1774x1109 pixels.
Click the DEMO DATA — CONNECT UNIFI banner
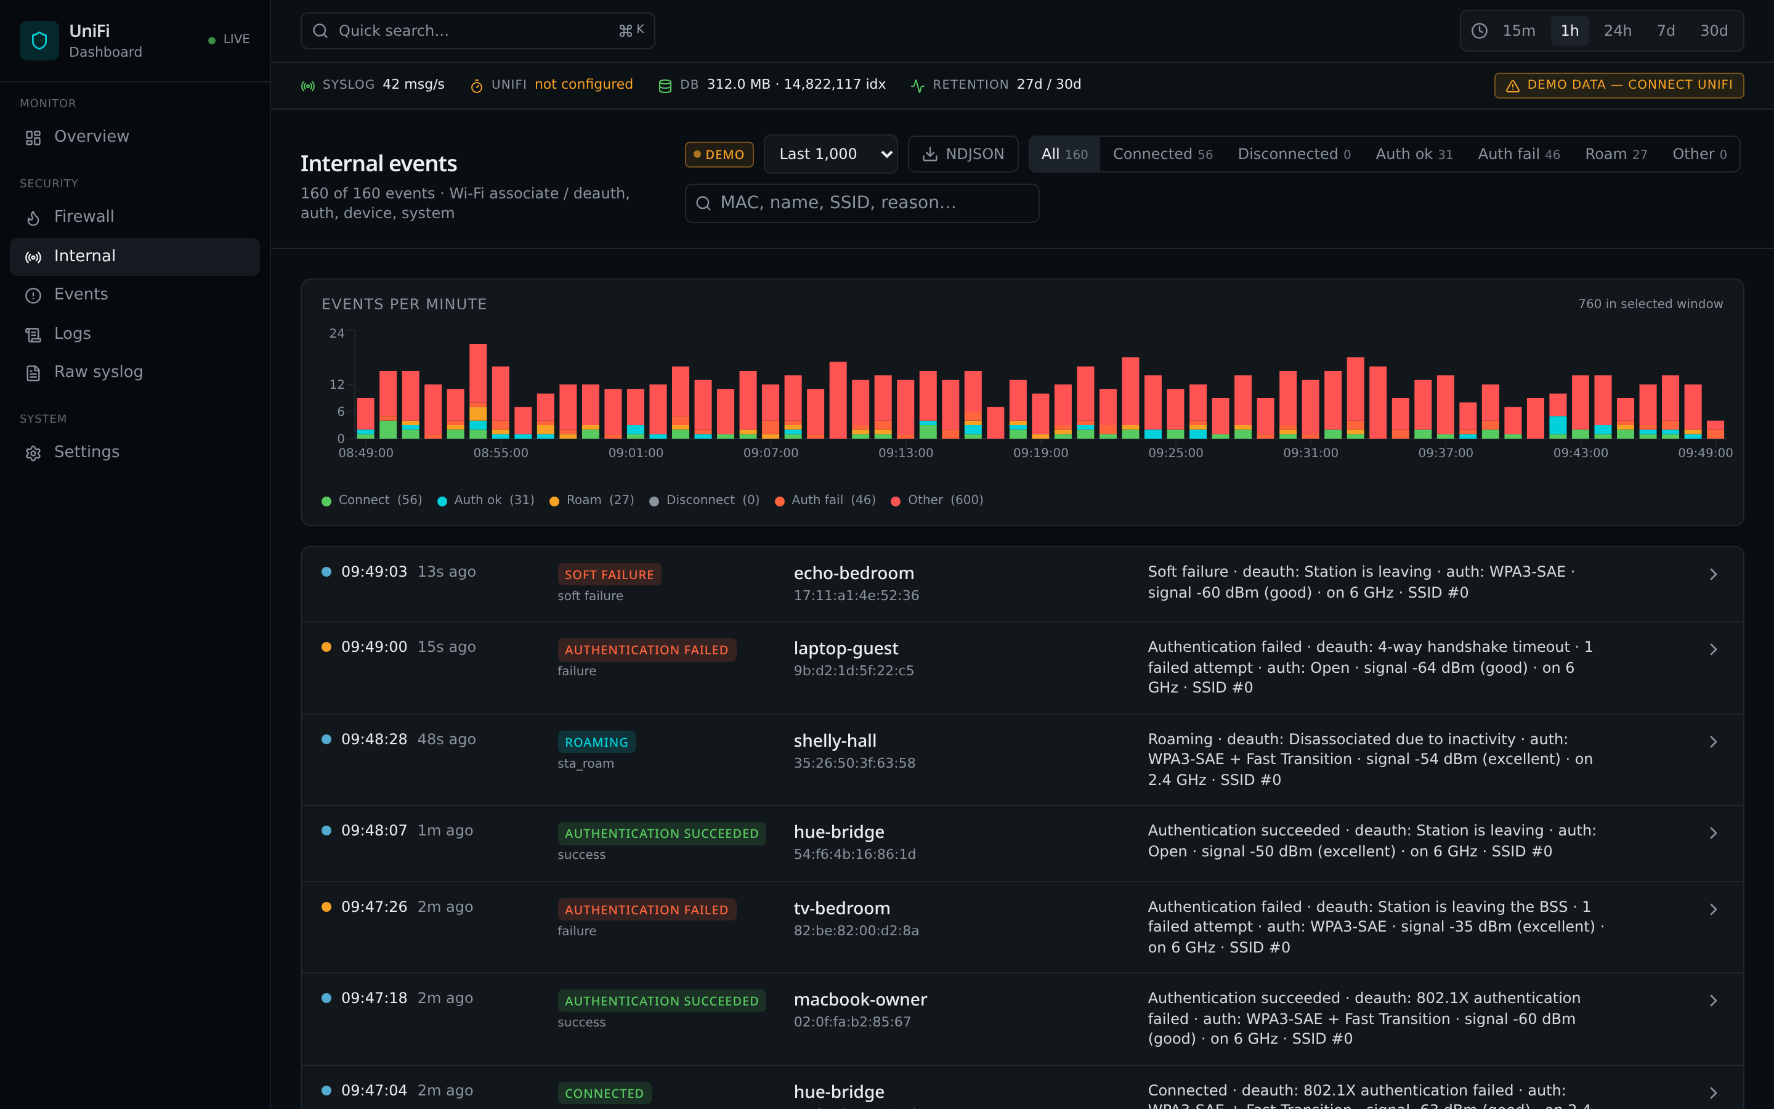[1619, 85]
